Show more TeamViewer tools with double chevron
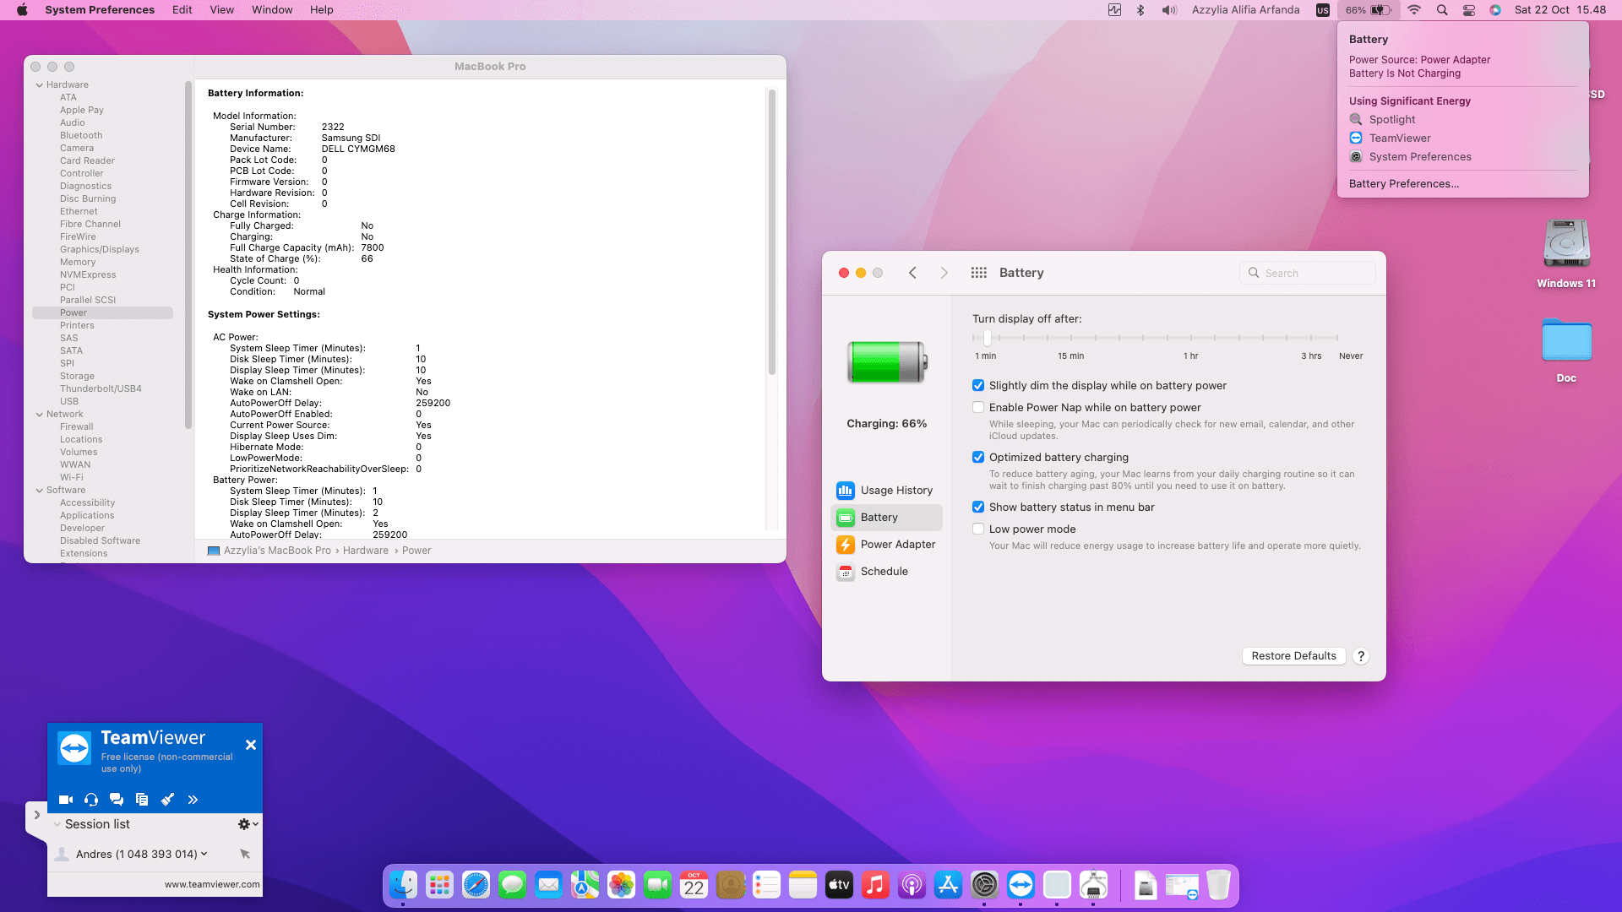The image size is (1622, 912). click(x=193, y=800)
